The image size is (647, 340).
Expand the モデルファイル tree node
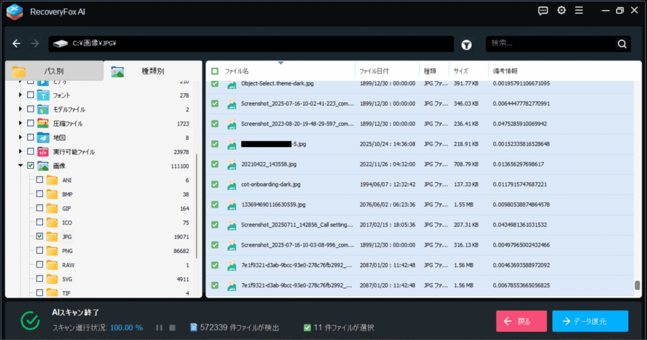pyautogui.click(x=20, y=108)
